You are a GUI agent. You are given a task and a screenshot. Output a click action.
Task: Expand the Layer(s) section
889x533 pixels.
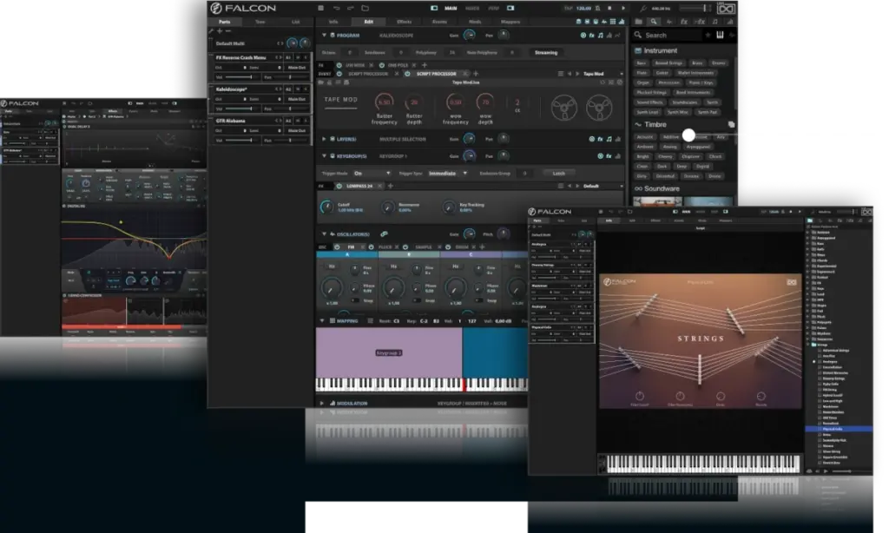324,139
